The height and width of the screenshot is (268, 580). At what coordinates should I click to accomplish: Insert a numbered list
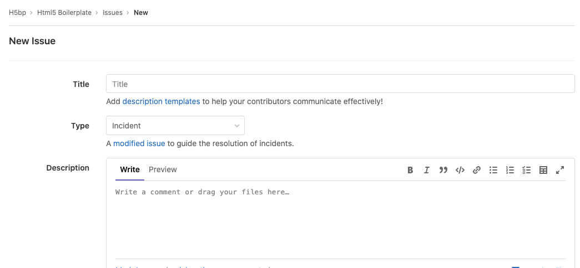(x=510, y=170)
